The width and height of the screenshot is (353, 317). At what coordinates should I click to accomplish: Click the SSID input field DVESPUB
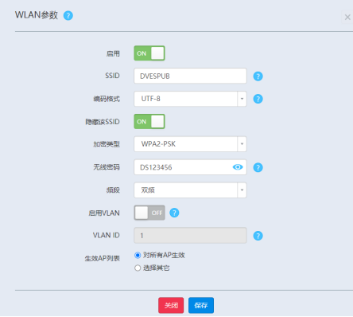click(190, 76)
